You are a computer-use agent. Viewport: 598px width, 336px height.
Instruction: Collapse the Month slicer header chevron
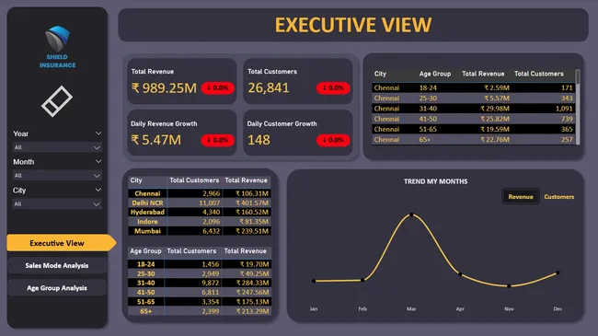[98, 161]
